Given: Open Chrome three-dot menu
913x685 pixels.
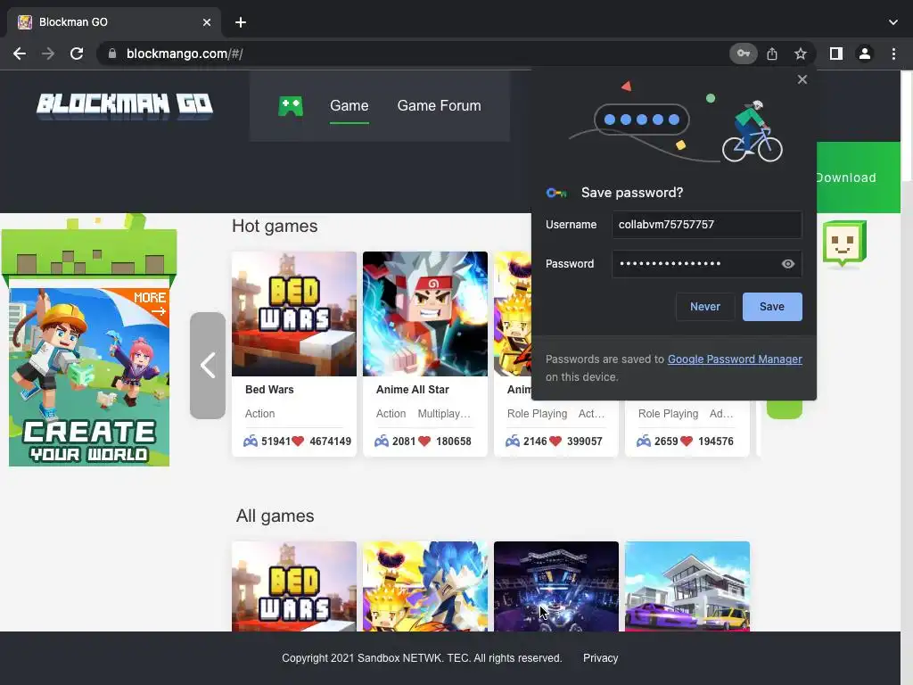Looking at the screenshot, I should coord(893,54).
